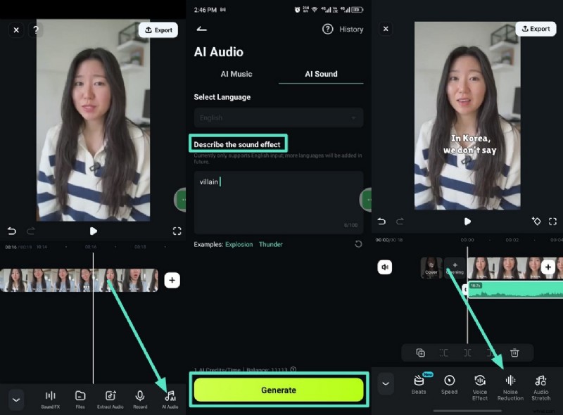The width and height of the screenshot is (563, 415).
Task: Tap the Files icon
Action: 80,397
